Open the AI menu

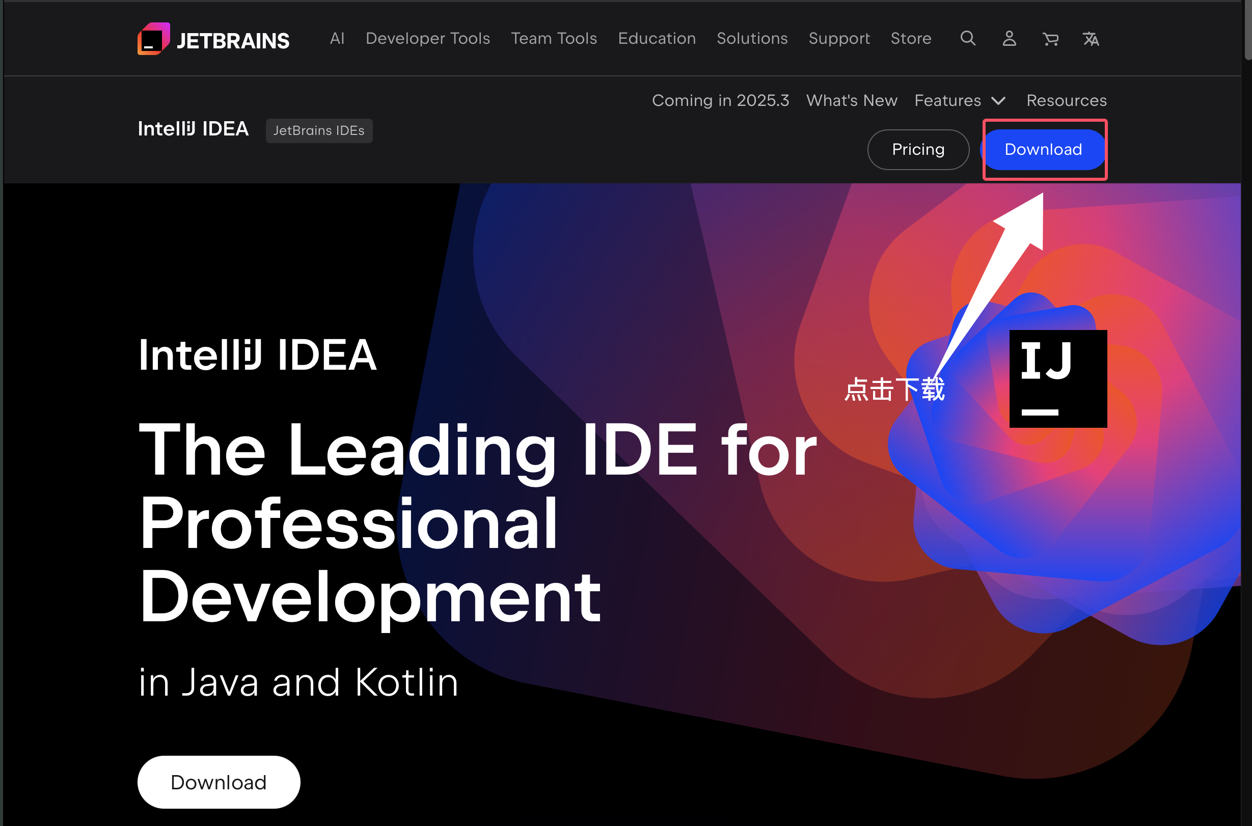pos(337,39)
